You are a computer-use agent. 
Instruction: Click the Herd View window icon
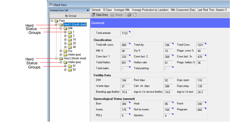point(51,4)
